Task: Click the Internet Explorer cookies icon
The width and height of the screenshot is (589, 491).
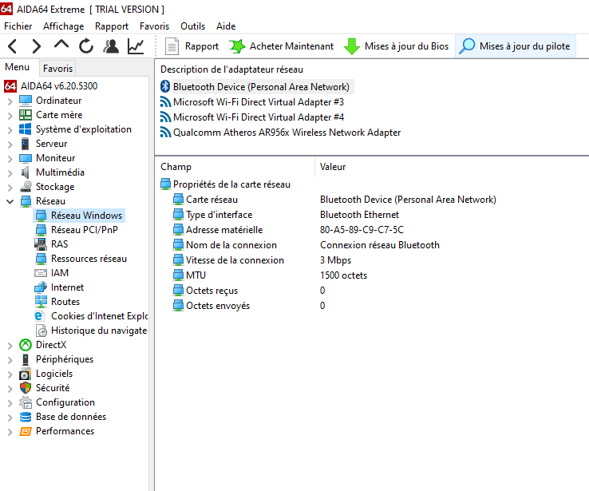Action: (39, 316)
